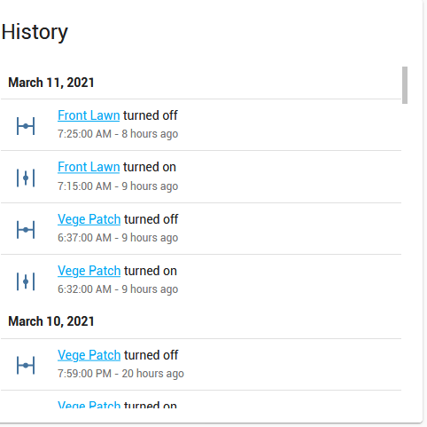427x427 pixels.
Task: Click the 7:59:00 PM - 20 hours ago timestamp
Action: tap(120, 374)
